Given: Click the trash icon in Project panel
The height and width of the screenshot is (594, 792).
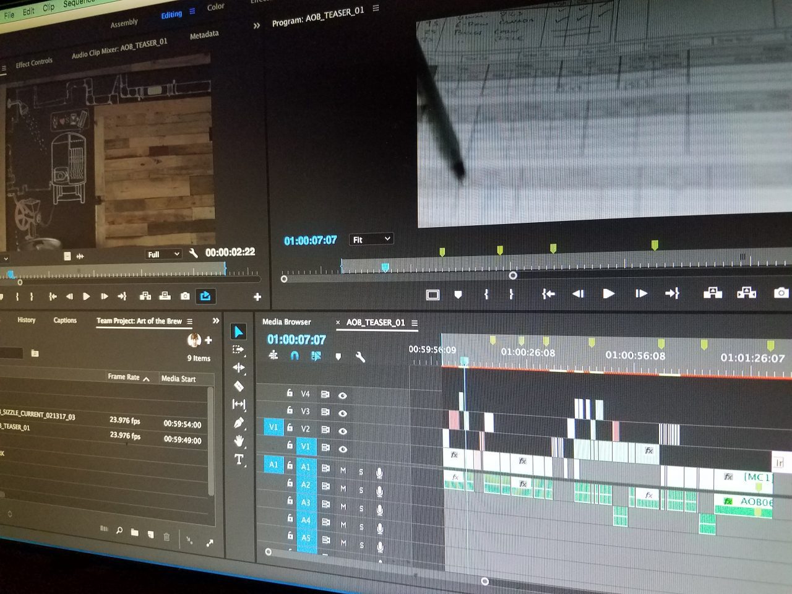Looking at the screenshot, I should [x=166, y=536].
